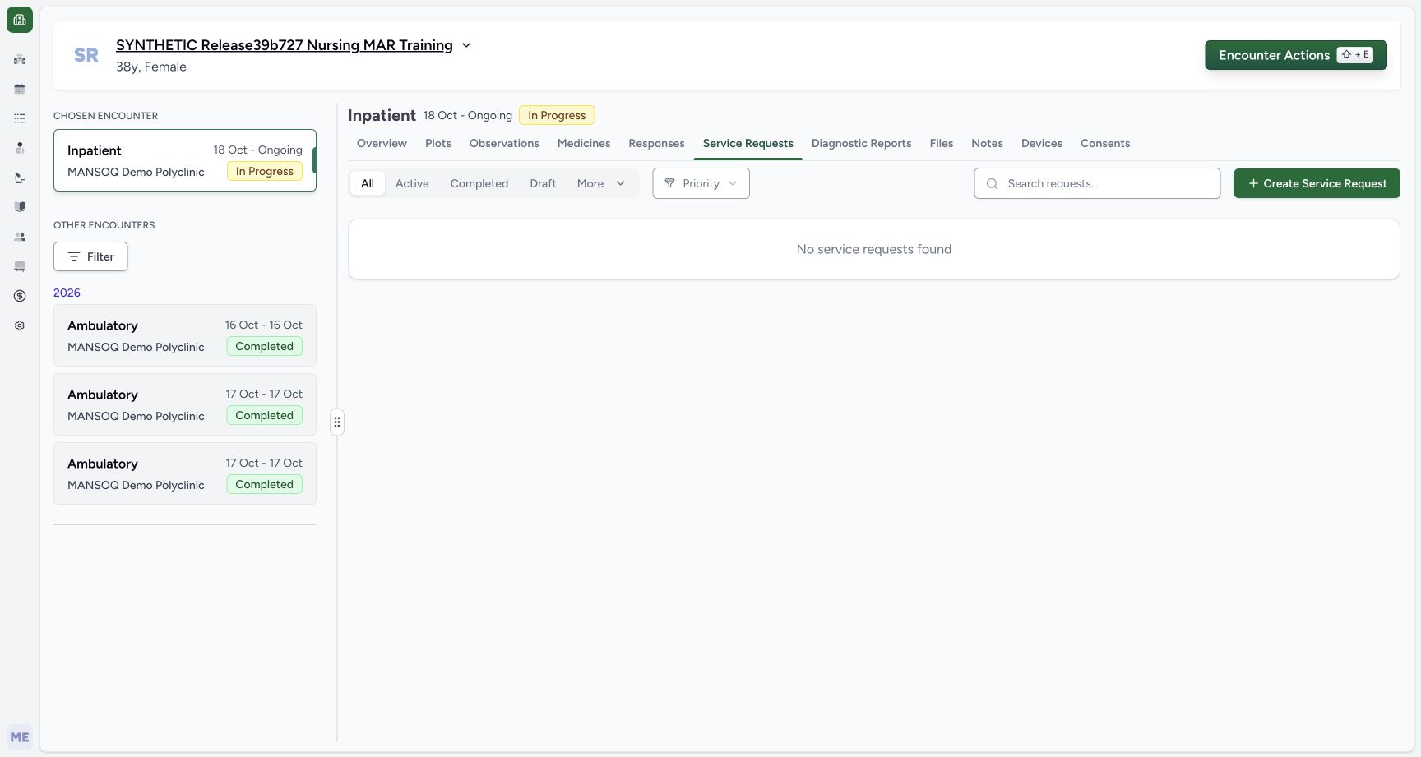Open the Files tab

click(x=942, y=143)
